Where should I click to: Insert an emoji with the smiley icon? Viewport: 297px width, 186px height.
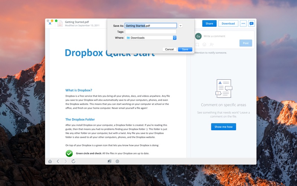[x=204, y=45]
